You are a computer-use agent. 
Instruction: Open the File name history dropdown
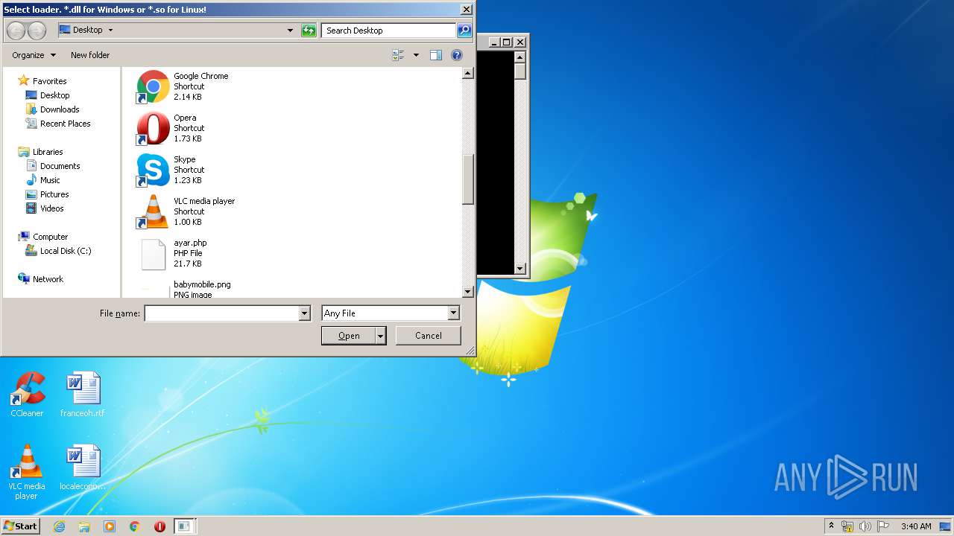click(x=304, y=313)
